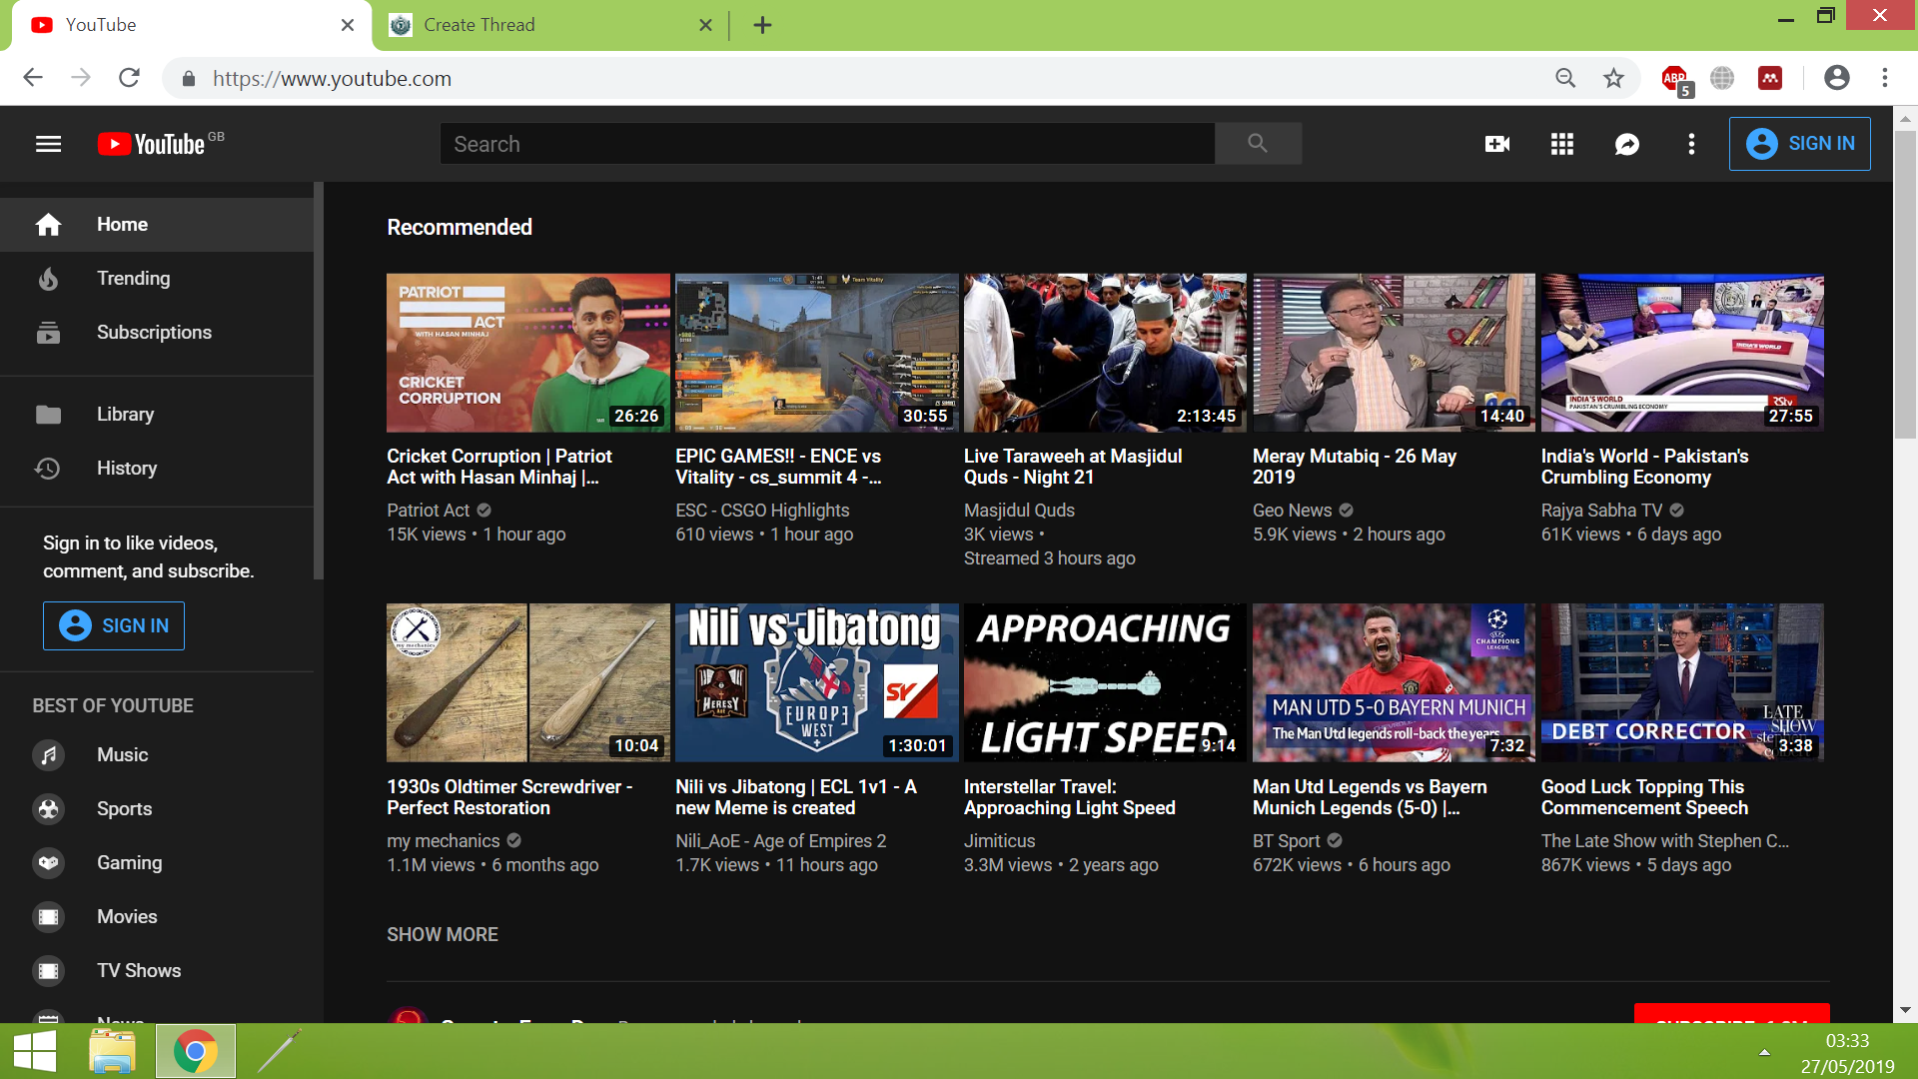Click the Movies film icon
Image resolution: width=1918 pixels, height=1079 pixels.
click(48, 917)
